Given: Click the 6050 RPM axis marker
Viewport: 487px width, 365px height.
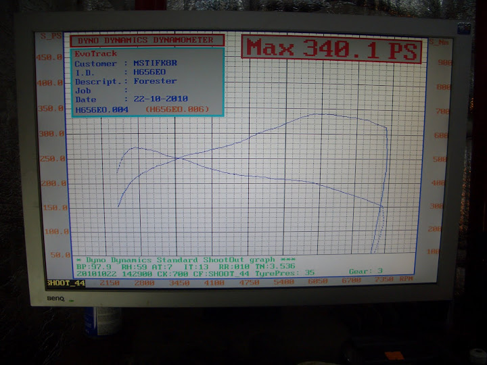Looking at the screenshot, I should coord(318,281).
